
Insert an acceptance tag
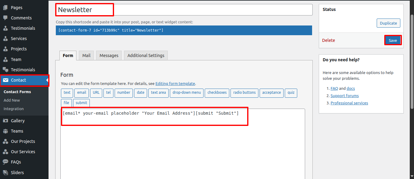pos(272,93)
